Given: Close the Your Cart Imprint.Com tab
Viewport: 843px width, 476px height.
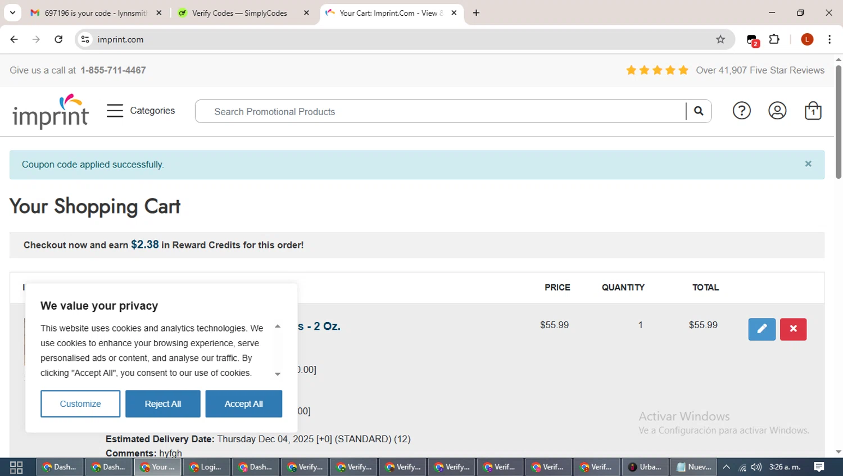Looking at the screenshot, I should pyautogui.click(x=454, y=13).
